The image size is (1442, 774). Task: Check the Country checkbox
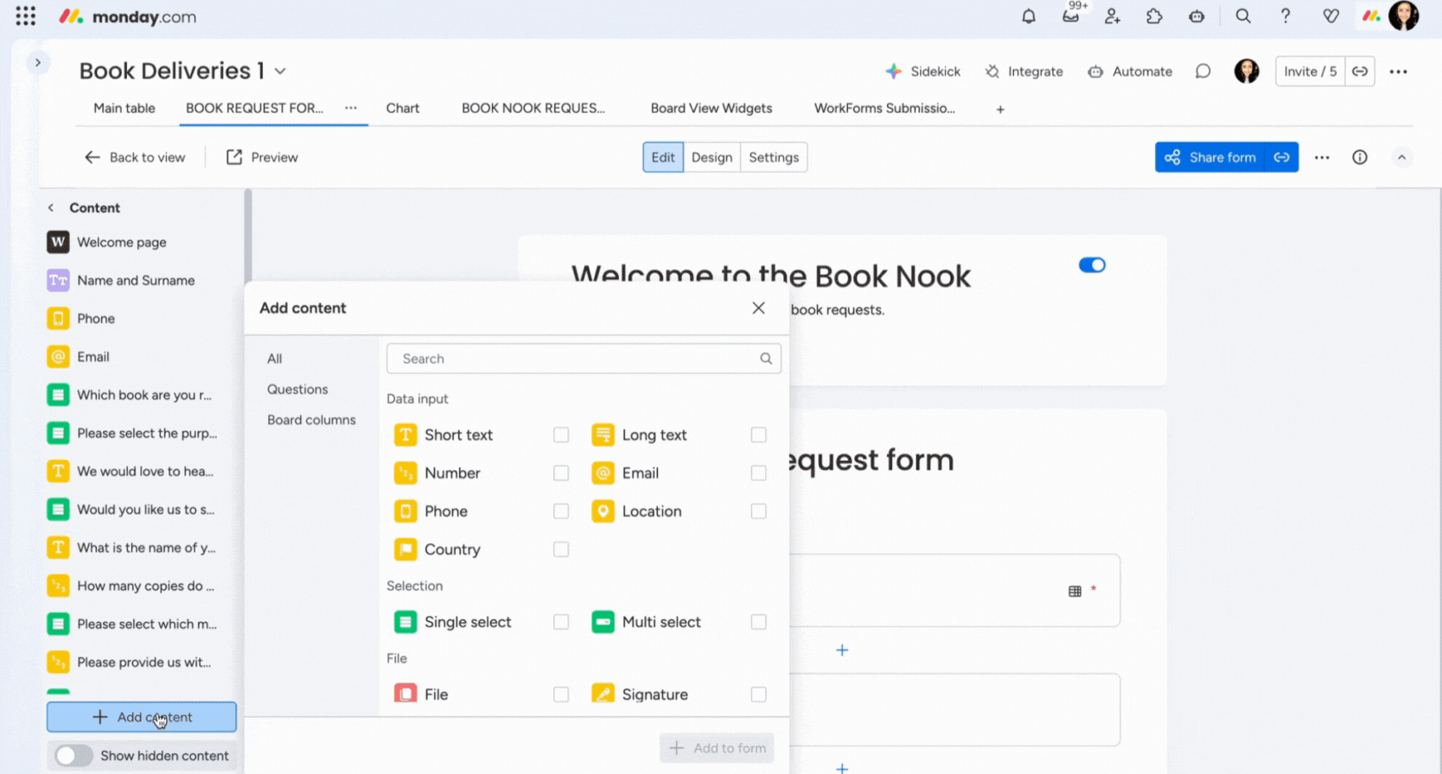click(x=561, y=549)
